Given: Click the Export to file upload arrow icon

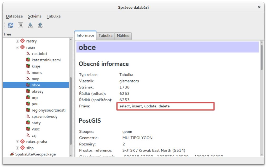Looking at the screenshot, I should pos(40,25).
